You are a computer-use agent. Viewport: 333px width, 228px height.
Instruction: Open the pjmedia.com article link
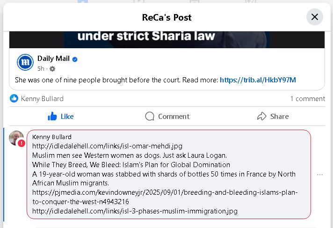click(165, 197)
